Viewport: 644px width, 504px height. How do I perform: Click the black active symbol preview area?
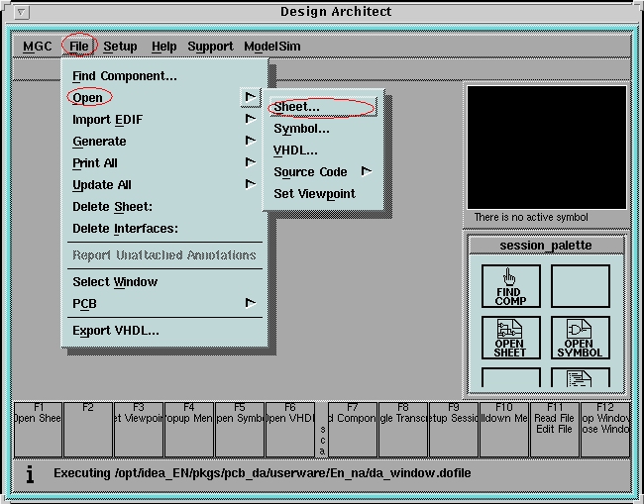pos(546,146)
